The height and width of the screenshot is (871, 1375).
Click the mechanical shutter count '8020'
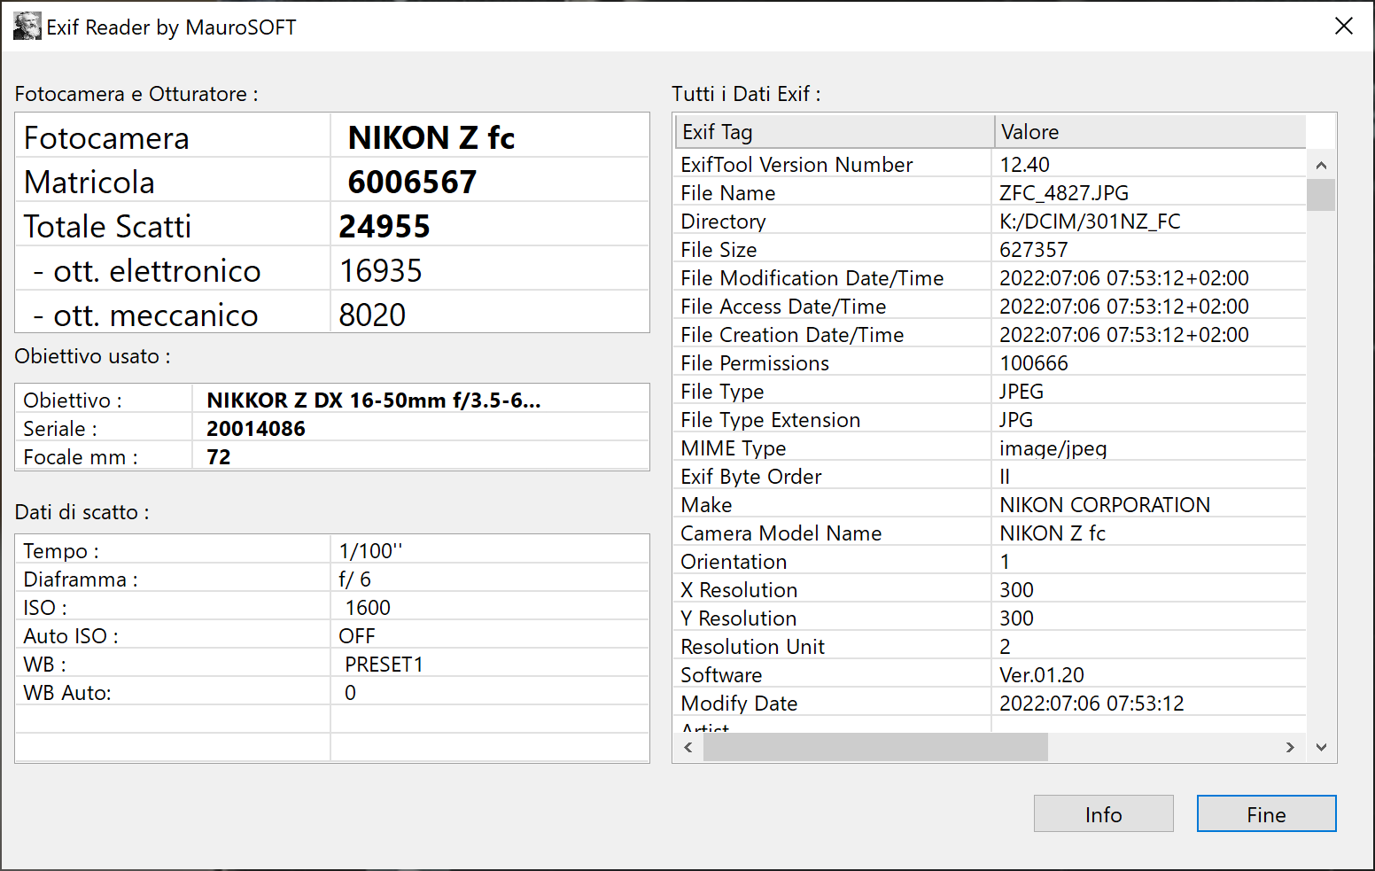point(372,315)
